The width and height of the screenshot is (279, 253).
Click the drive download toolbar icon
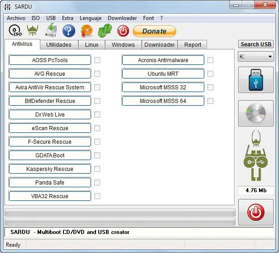51,30
